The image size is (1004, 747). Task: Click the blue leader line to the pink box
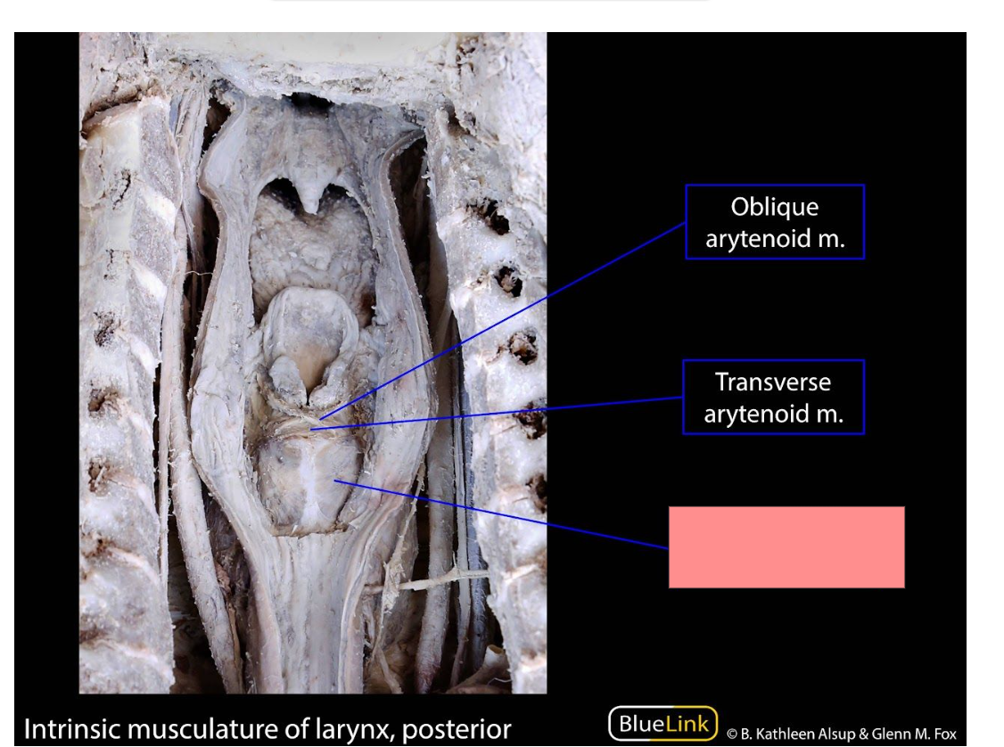(501, 514)
